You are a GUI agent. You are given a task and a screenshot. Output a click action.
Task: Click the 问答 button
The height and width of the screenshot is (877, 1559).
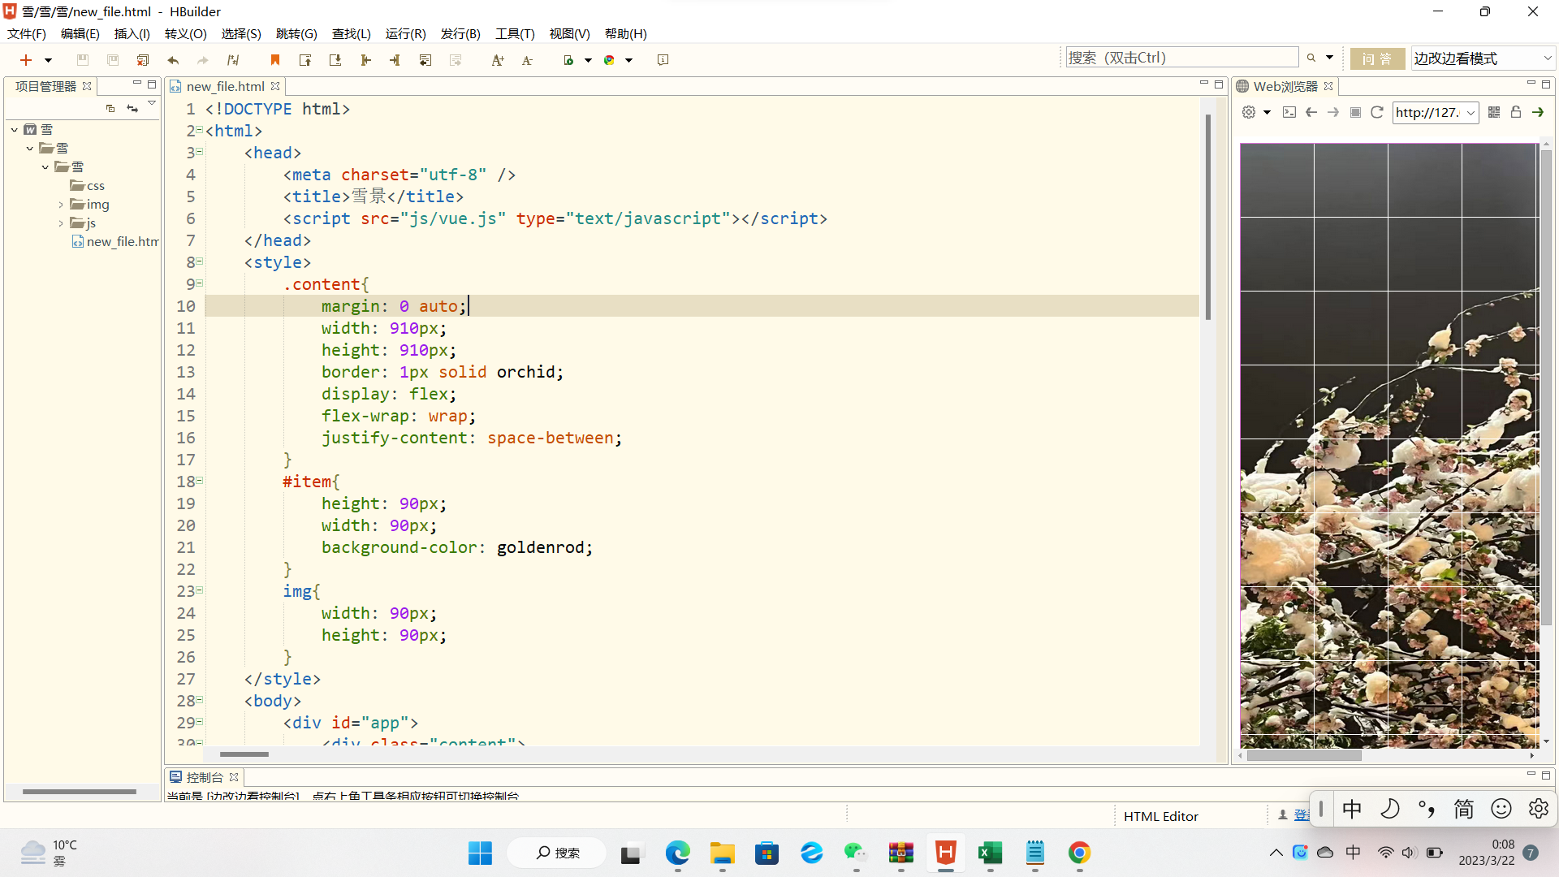pos(1377,58)
